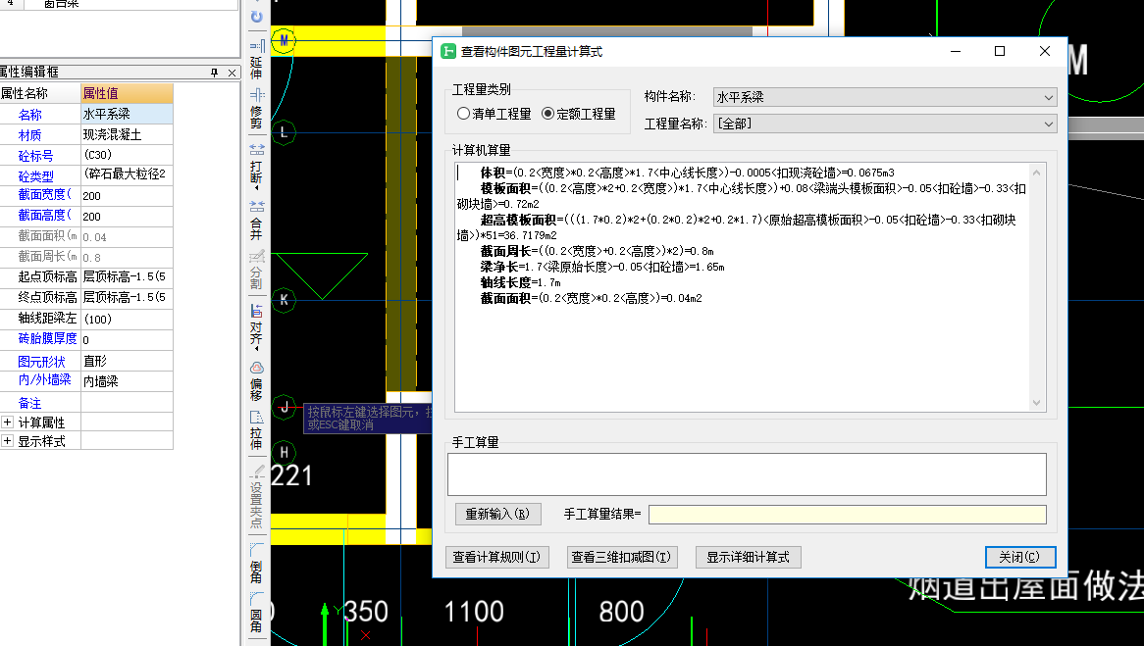Click the green dialog title icon
1144x646 pixels.
448,51
